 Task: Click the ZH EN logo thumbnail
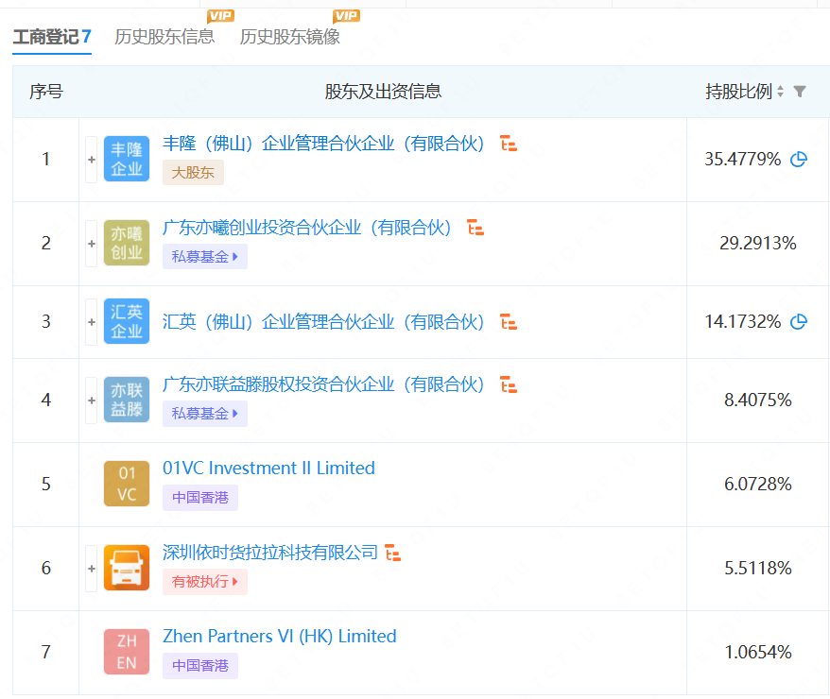point(127,652)
